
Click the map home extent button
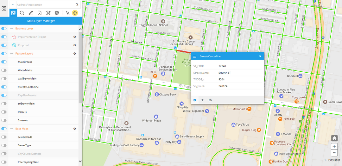[334, 138]
